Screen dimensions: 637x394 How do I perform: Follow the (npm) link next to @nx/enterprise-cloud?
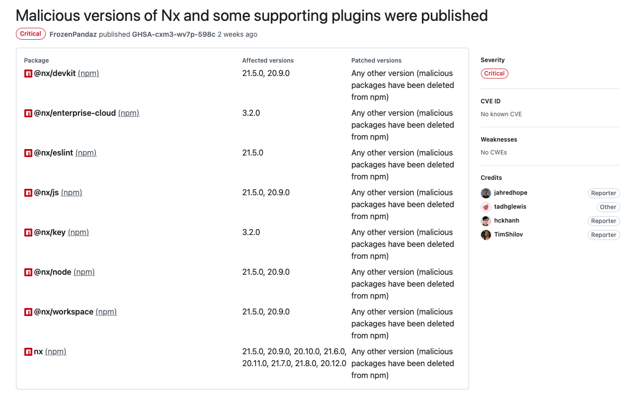pyautogui.click(x=129, y=113)
